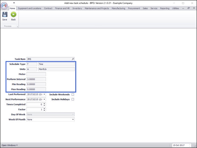Switch to the Finance and HR tab

[62, 8]
